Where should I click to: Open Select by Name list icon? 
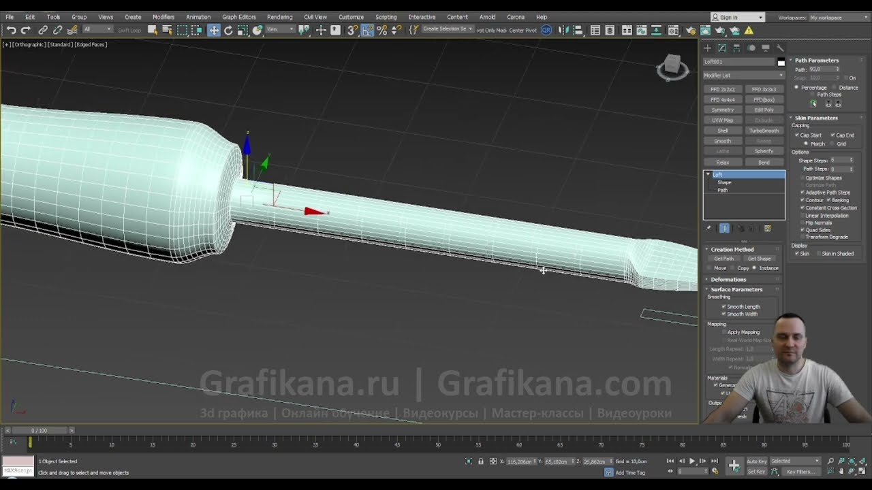(x=167, y=30)
